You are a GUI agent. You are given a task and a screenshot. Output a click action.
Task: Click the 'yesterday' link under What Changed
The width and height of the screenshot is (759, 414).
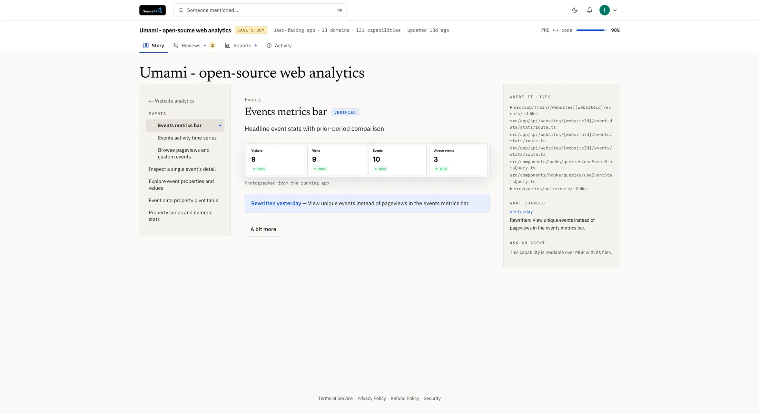(x=521, y=212)
